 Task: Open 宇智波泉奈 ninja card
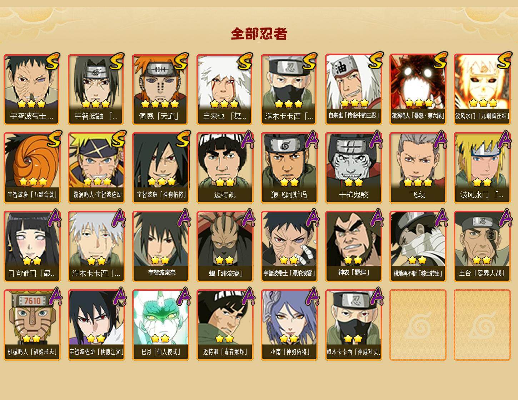click(160, 246)
